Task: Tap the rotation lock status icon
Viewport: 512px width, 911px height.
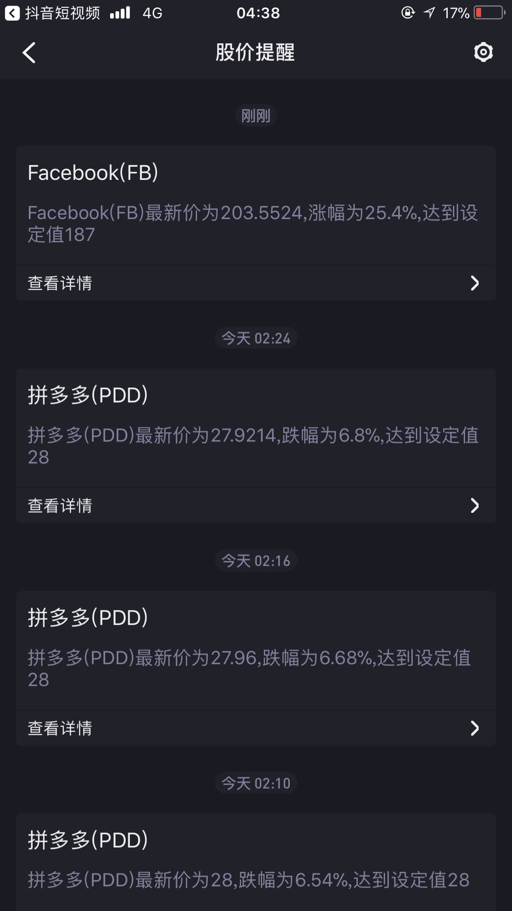Action: pos(408,13)
